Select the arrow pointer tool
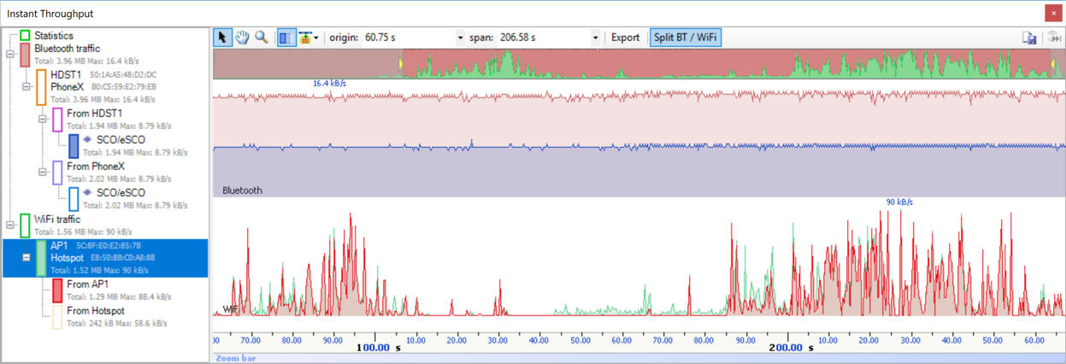 pyautogui.click(x=222, y=38)
